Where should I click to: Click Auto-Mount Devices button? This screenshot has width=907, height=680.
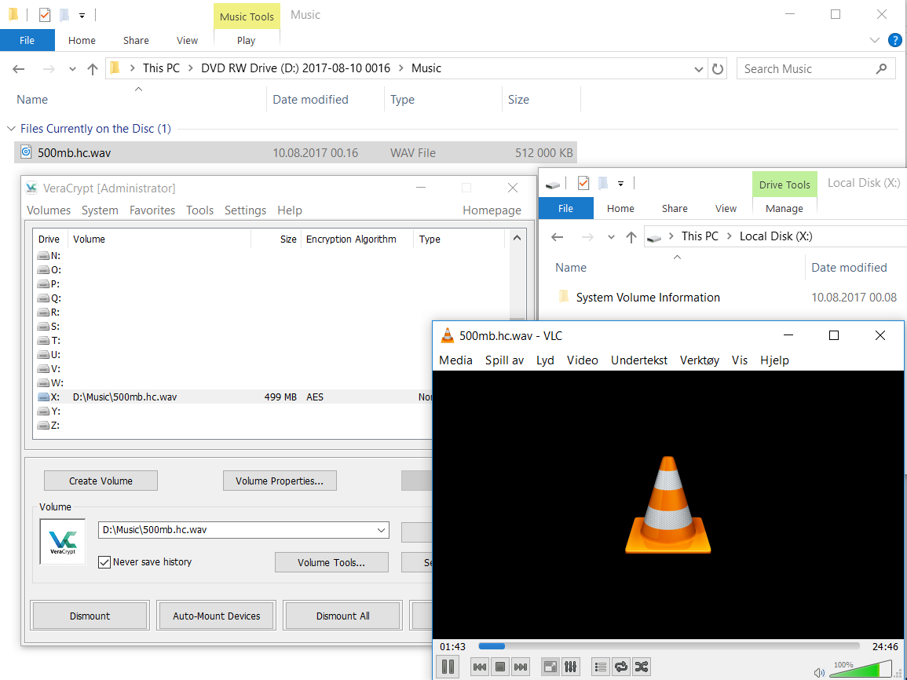click(x=216, y=616)
